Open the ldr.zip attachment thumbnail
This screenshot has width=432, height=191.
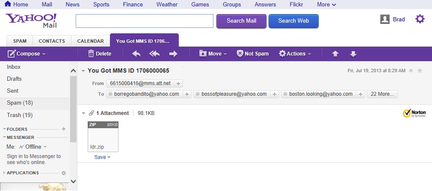(x=103, y=136)
